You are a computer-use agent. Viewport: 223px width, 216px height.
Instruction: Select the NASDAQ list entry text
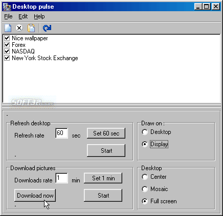[24, 51]
